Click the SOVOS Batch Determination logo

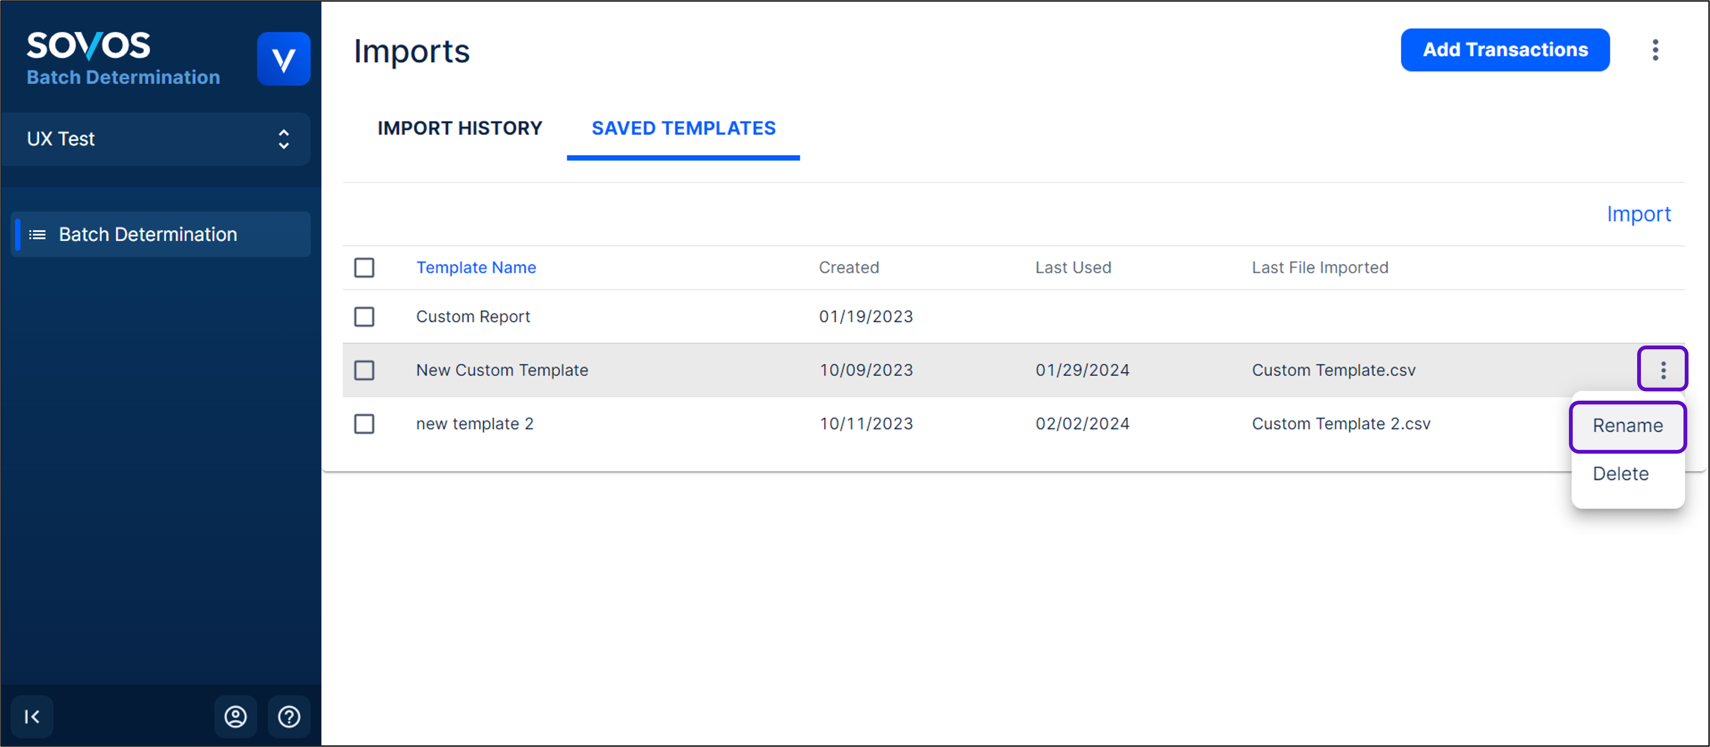point(123,58)
